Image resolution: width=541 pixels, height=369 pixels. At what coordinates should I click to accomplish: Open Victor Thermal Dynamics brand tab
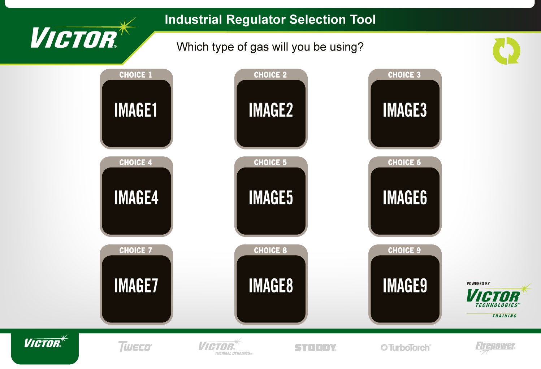(225, 347)
